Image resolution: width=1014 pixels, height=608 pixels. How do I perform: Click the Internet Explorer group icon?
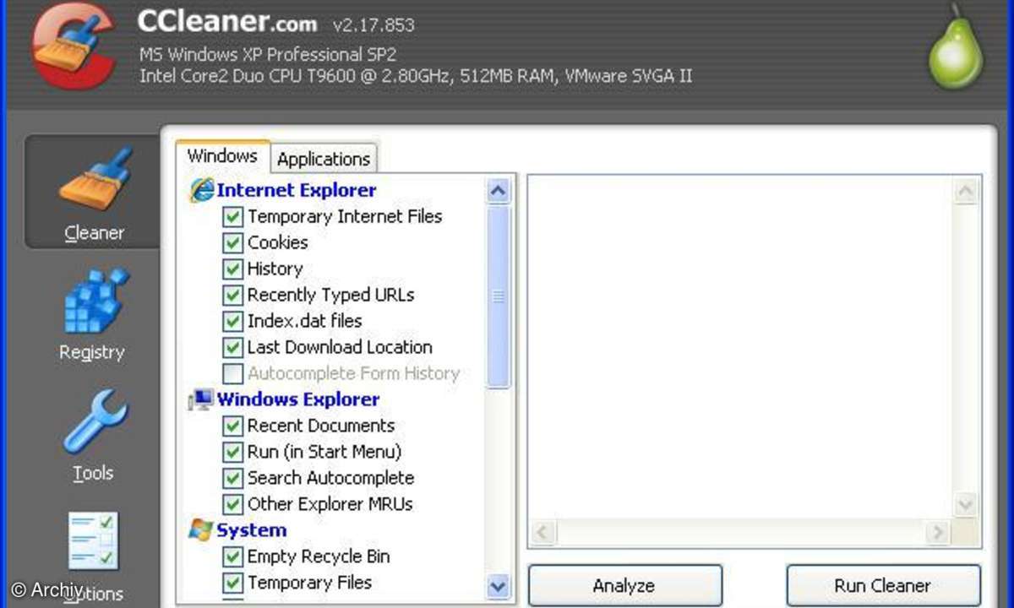[201, 190]
